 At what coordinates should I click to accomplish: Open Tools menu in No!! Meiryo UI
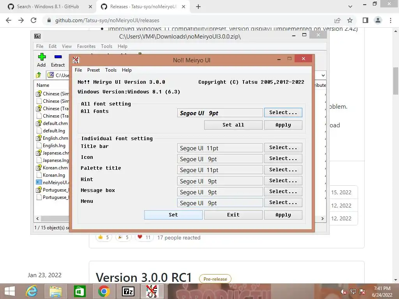click(x=111, y=70)
